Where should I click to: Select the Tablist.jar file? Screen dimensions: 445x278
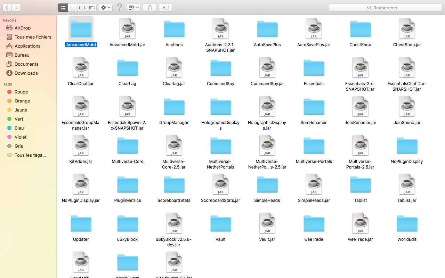tap(407, 185)
